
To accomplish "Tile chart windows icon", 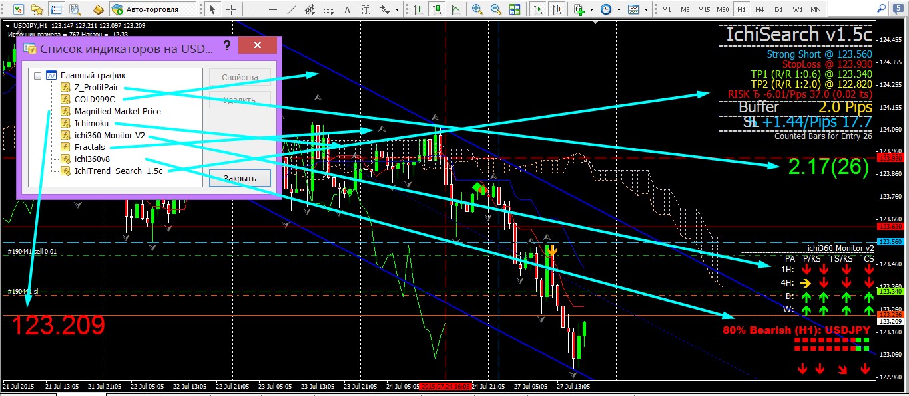I will pyautogui.click(x=514, y=9).
